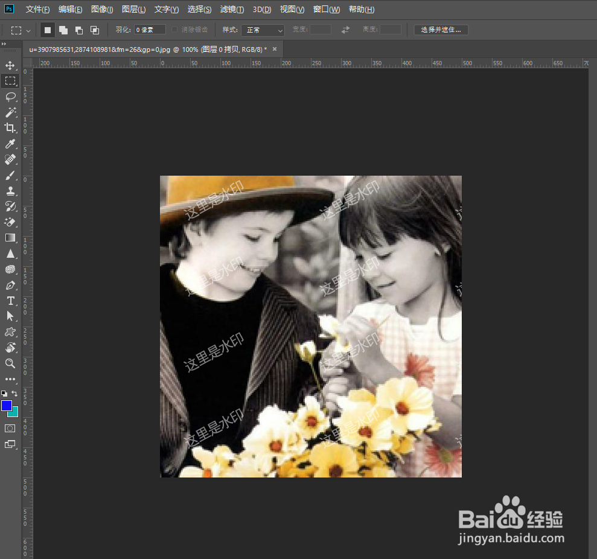The height and width of the screenshot is (559, 597).
Task: Select the Rectangular Marquee tool in toolbox
Action: [10, 81]
